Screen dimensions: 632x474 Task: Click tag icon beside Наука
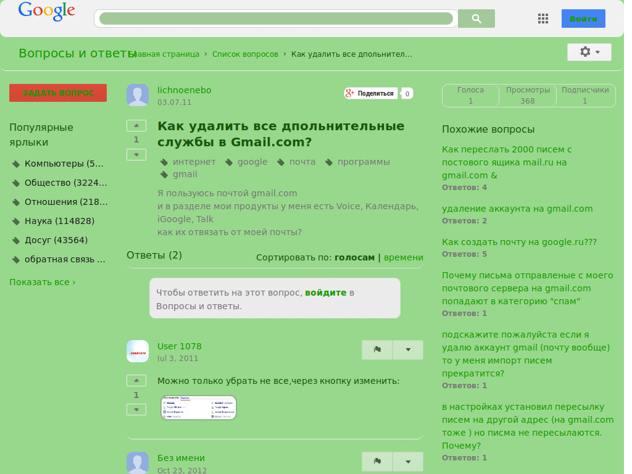click(15, 222)
